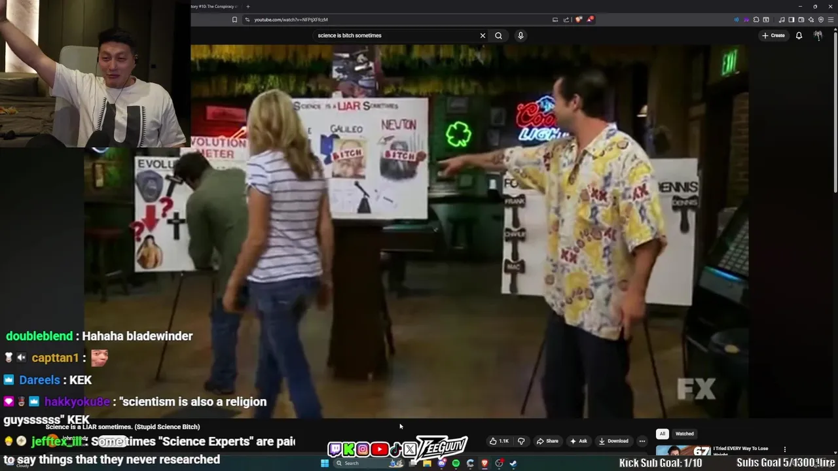The height and width of the screenshot is (471, 838).
Task: Open Brave Rewards triangle icon
Action: click(590, 20)
